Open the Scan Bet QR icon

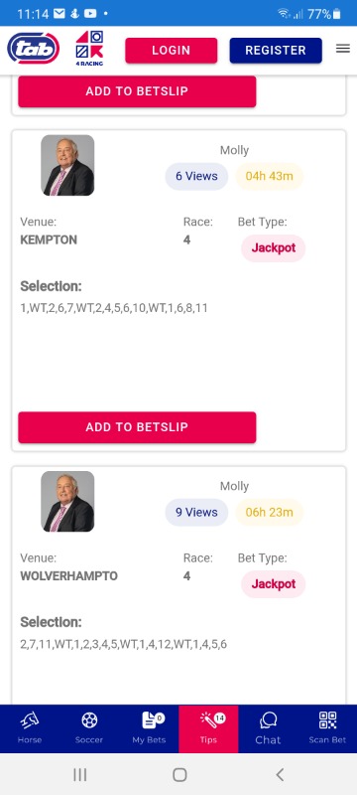327,728
